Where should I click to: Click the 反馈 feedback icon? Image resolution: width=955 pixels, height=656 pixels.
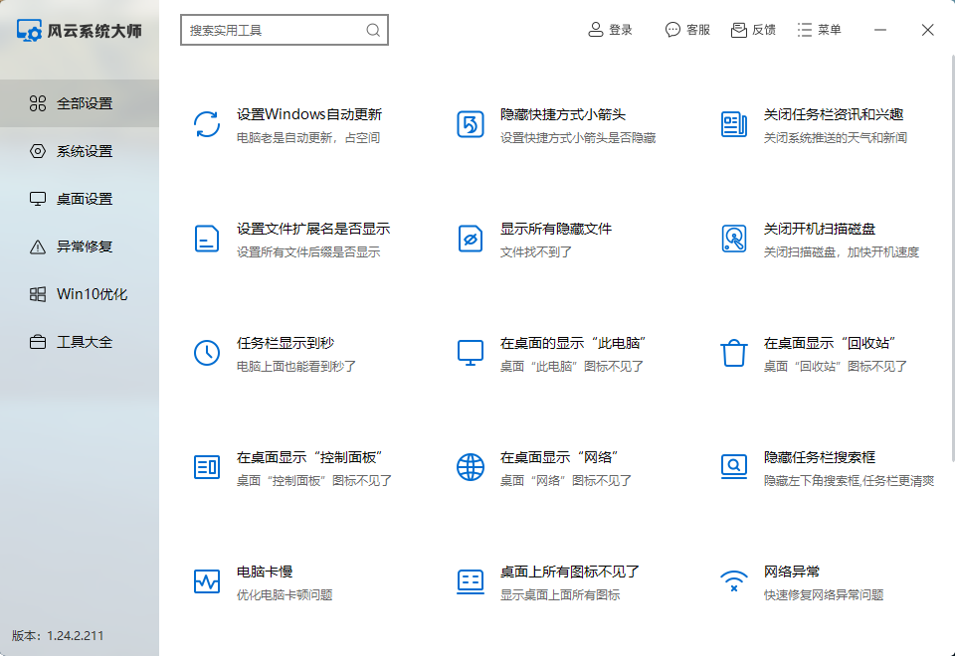pos(739,30)
